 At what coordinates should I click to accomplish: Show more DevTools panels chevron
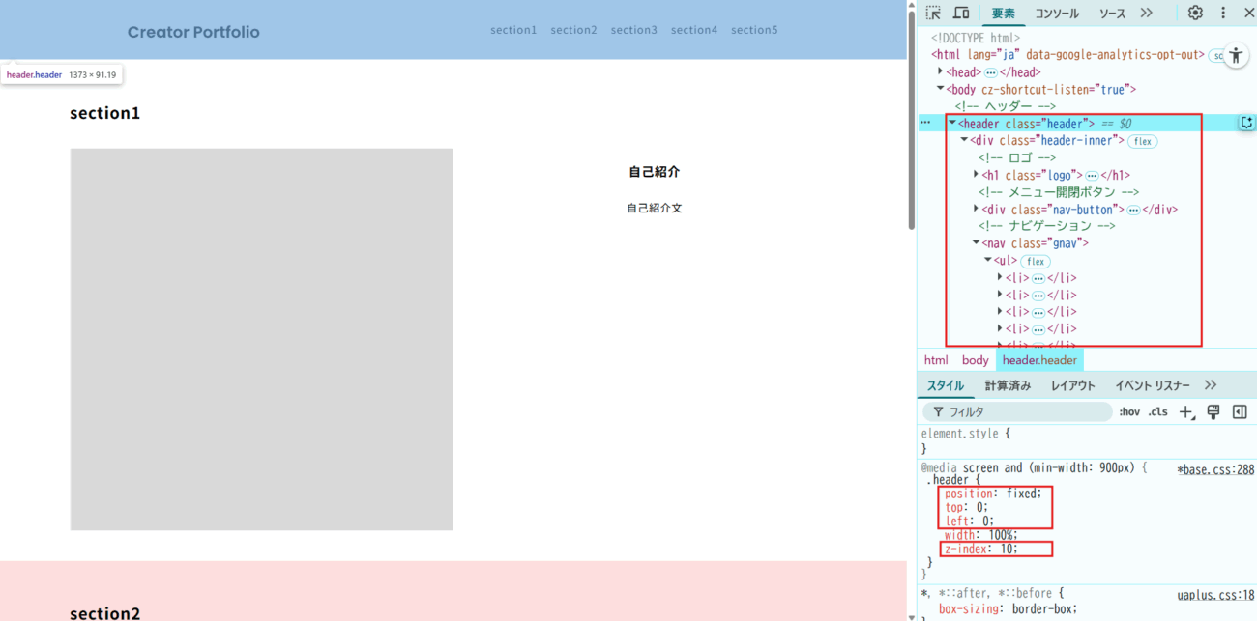pos(1146,13)
